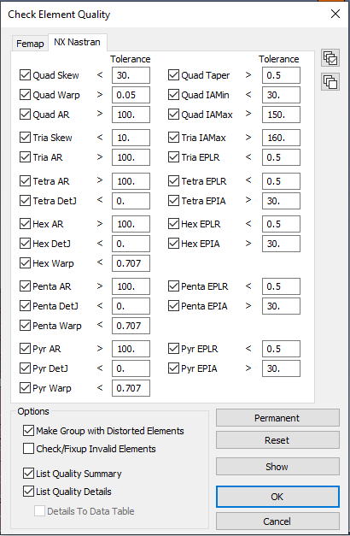Edit the Penta Warp tolerance value
Image resolution: width=350 pixels, height=536 pixels.
click(131, 326)
